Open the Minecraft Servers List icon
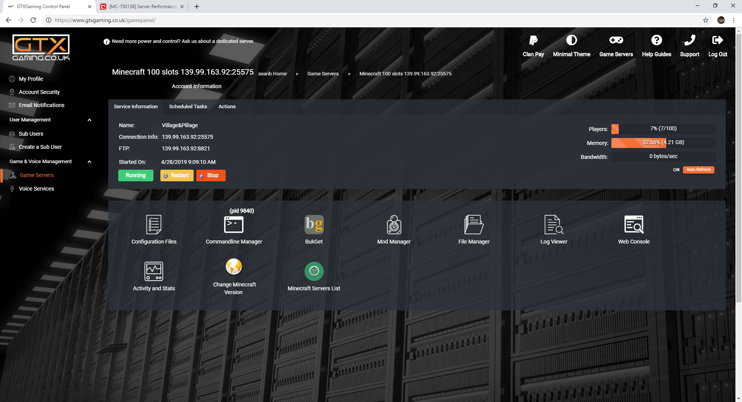The image size is (742, 402). pos(314,271)
